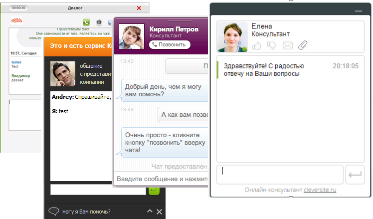The height and width of the screenshot is (219, 373).
Task: Click 'могу я Вам помочь?' bar label
Action: tap(86, 212)
